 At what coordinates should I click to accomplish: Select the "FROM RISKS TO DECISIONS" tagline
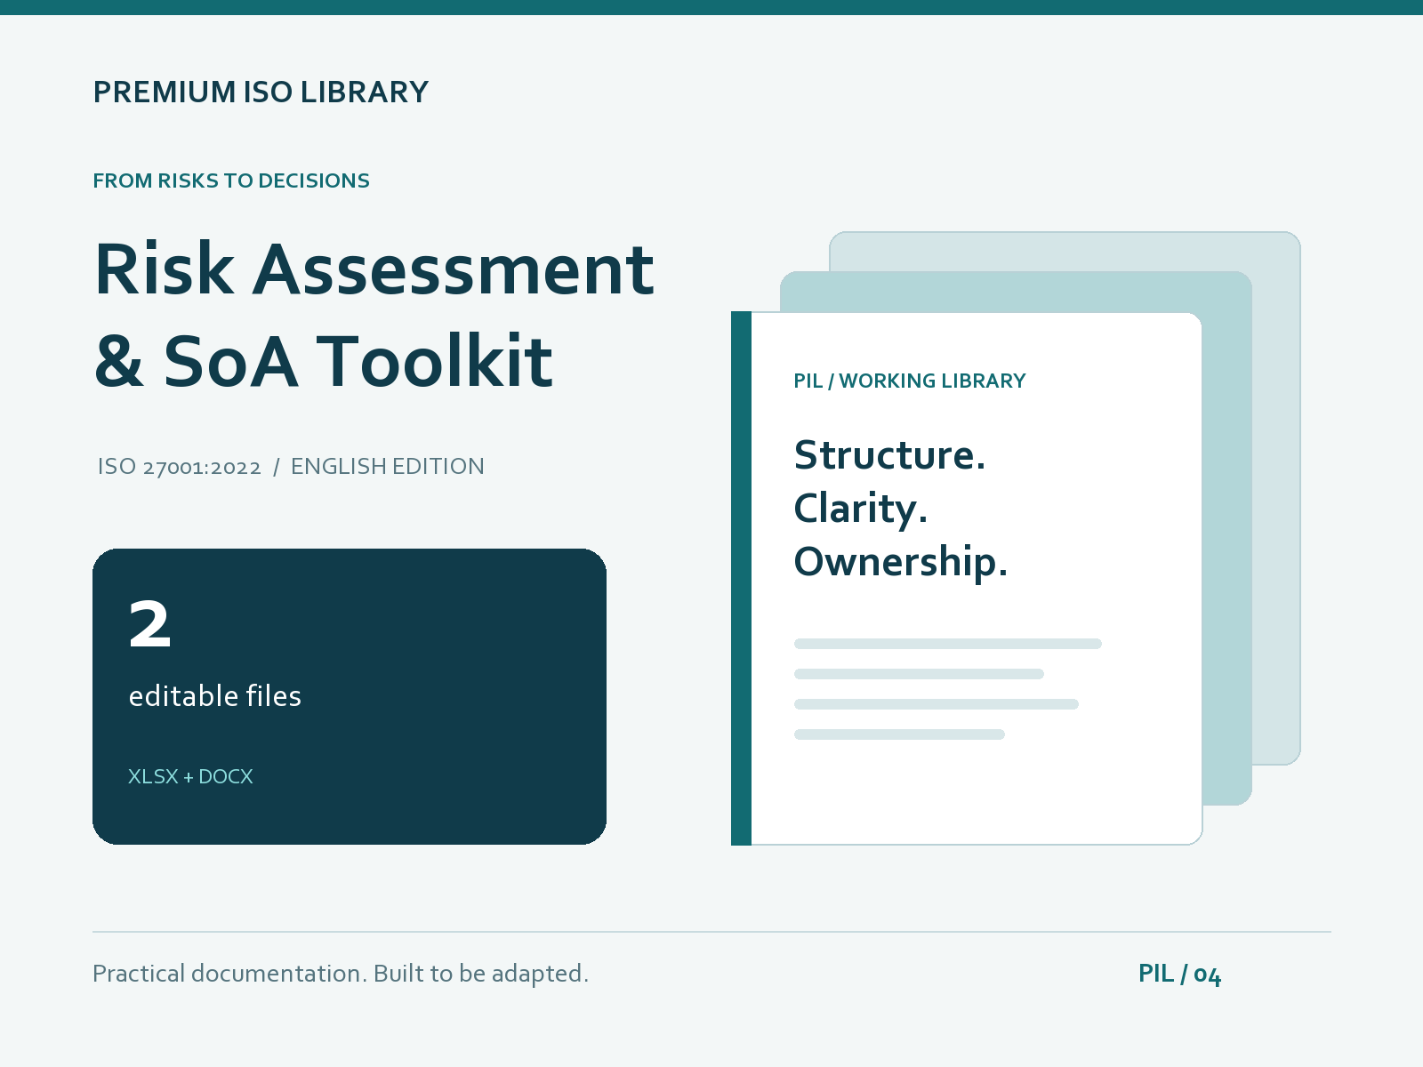pos(231,181)
